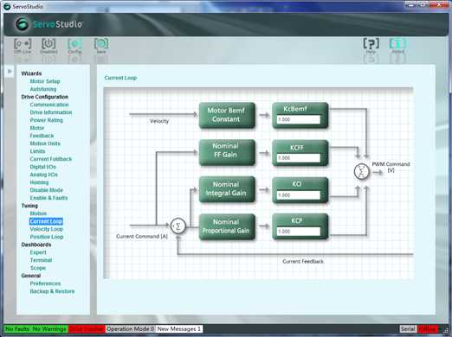Click the Dashboards section header
The image size is (452, 337).
(x=36, y=245)
